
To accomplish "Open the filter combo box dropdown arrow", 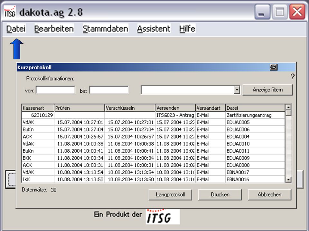I will [237, 90].
